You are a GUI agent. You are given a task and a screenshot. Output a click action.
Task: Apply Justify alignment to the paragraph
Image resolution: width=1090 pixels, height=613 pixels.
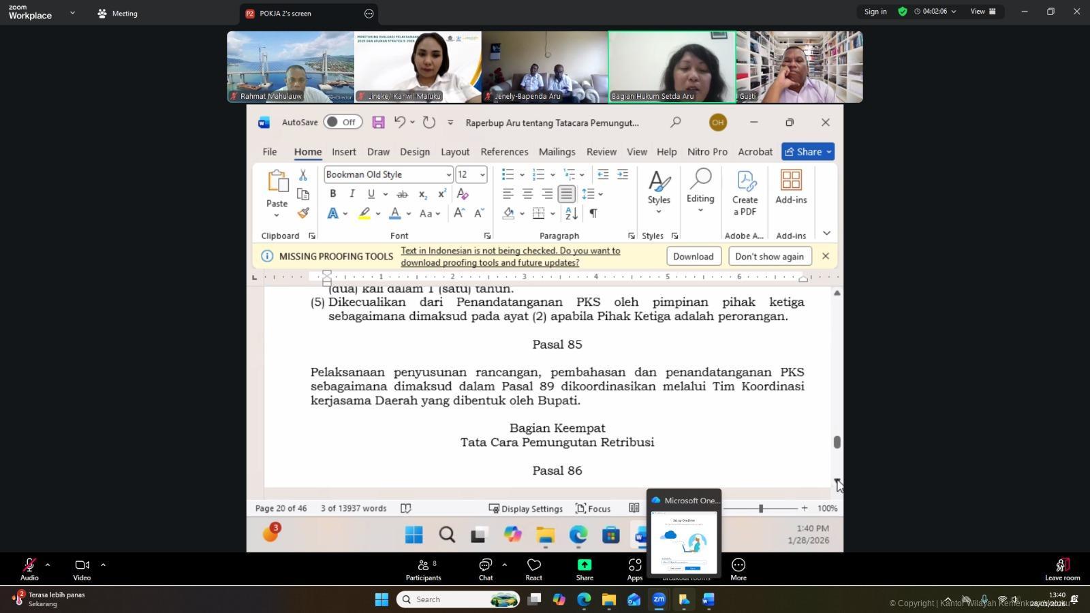pos(566,194)
